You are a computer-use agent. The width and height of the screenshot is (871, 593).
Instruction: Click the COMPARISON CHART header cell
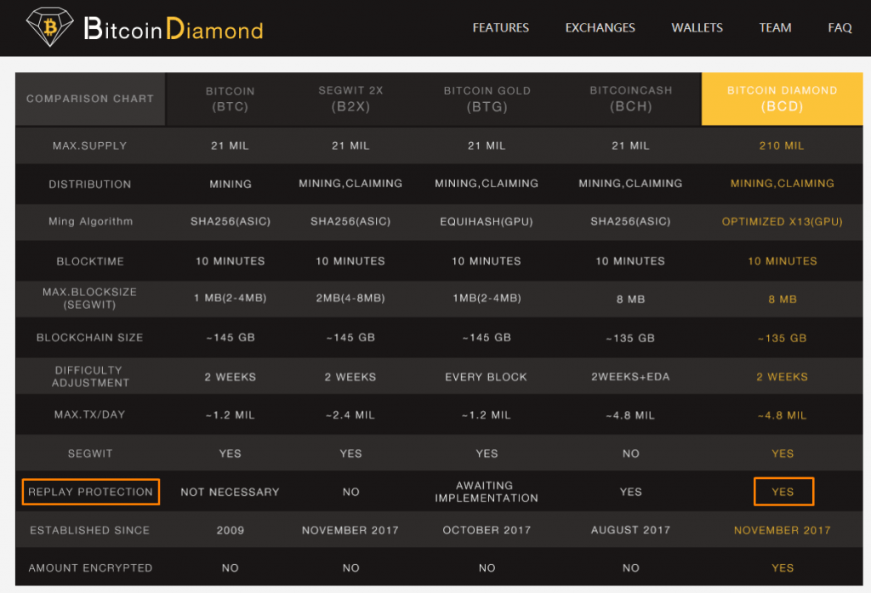90,99
